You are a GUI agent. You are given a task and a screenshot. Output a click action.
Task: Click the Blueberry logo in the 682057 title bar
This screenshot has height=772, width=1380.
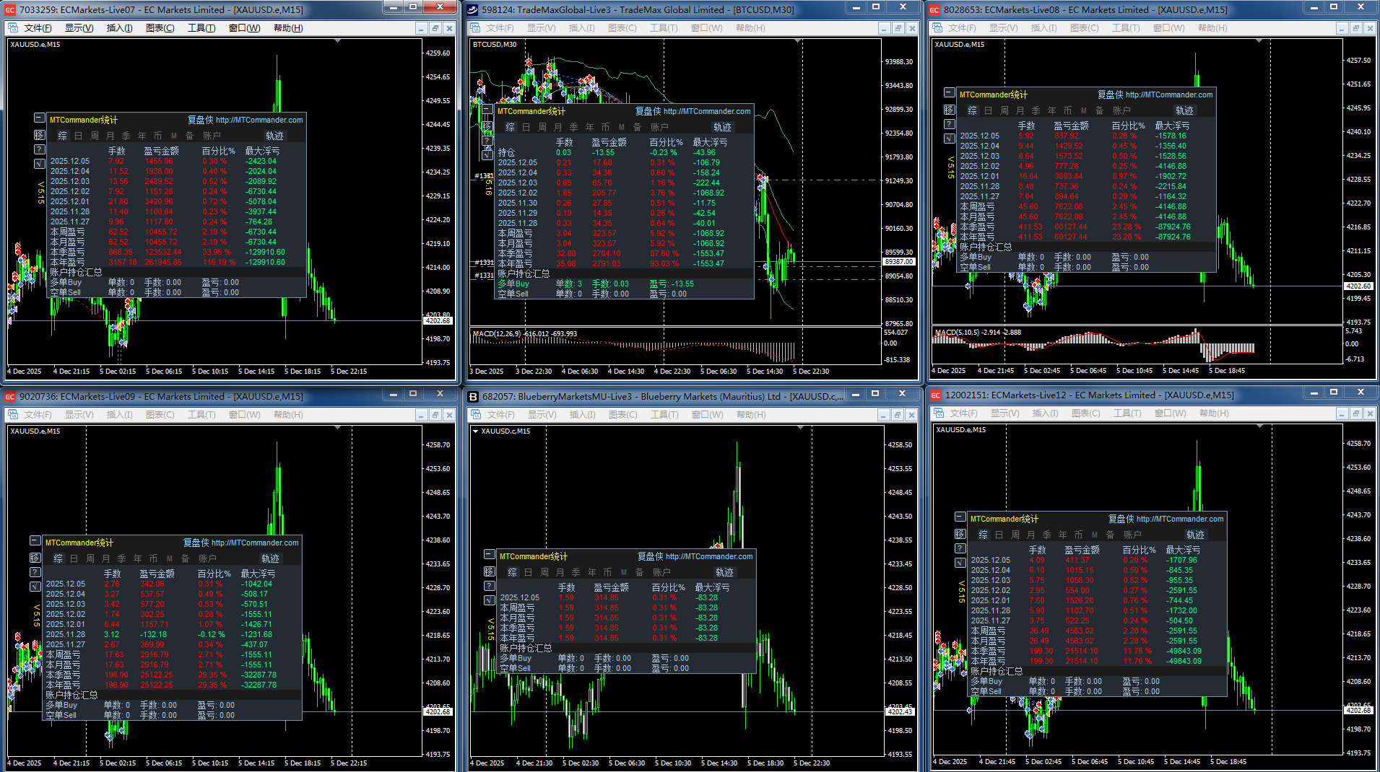pyautogui.click(x=473, y=397)
